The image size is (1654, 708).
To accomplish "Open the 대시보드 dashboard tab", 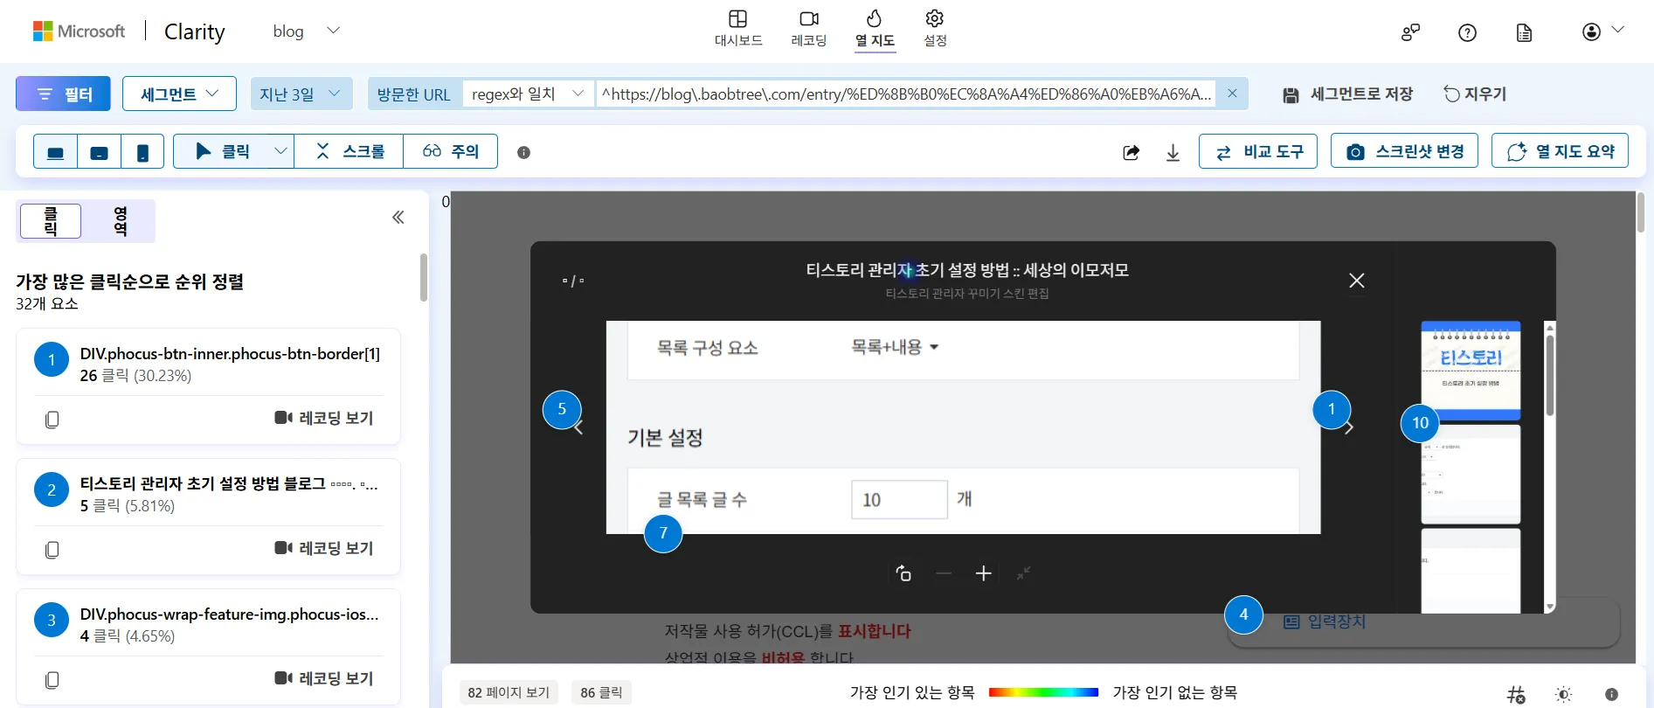I will click(x=738, y=29).
